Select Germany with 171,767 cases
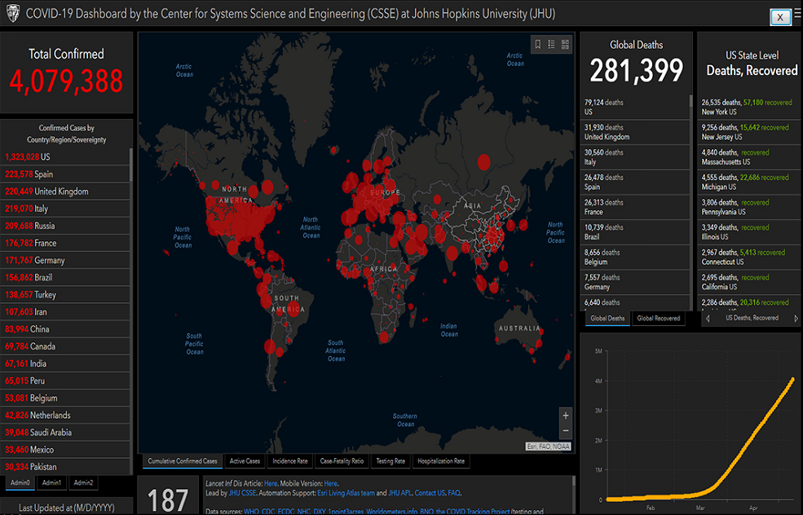Screen dimensions: 803x515 65,261
